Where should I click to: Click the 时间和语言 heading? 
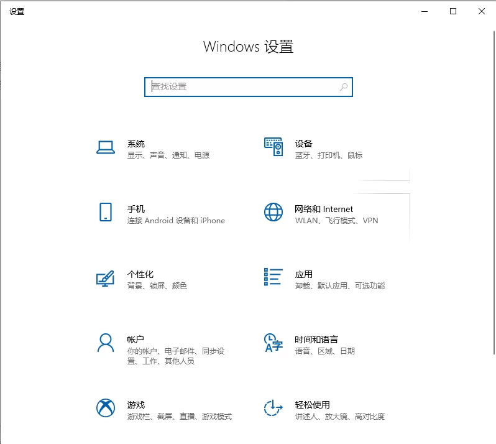(316, 340)
